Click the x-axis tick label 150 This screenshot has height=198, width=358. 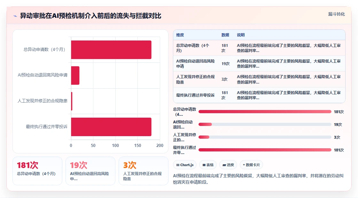[138, 145]
